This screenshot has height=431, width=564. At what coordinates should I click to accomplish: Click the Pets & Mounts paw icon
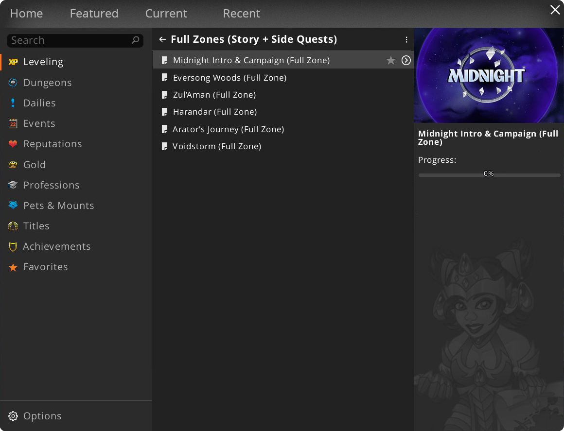click(13, 205)
